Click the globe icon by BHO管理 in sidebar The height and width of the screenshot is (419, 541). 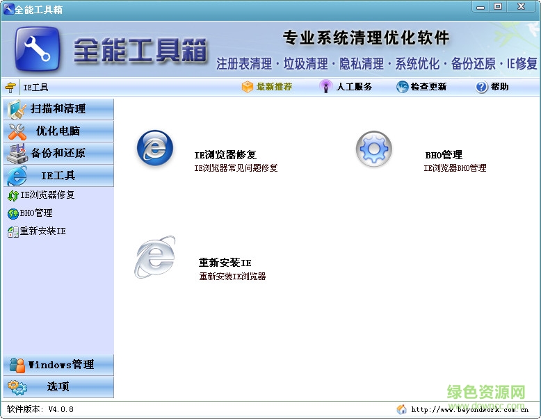click(13, 214)
